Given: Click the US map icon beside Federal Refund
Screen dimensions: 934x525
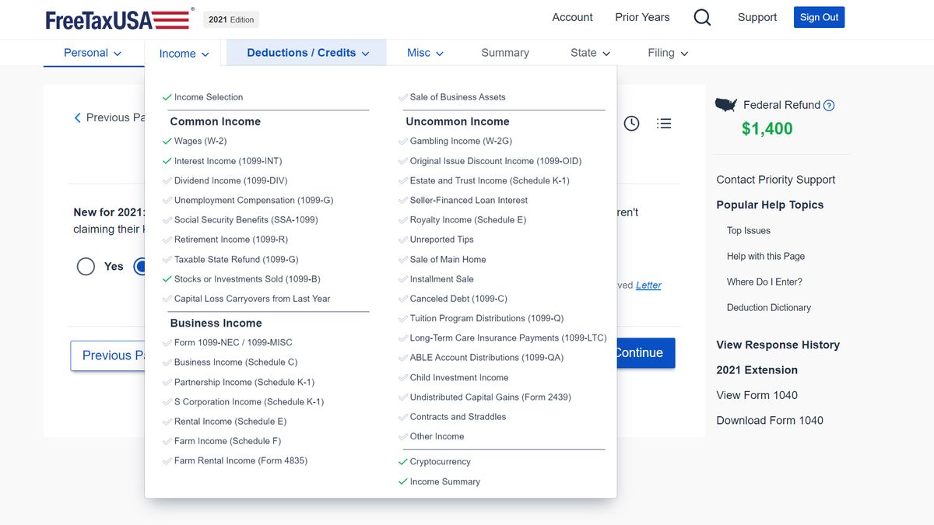Looking at the screenshot, I should tap(726, 103).
